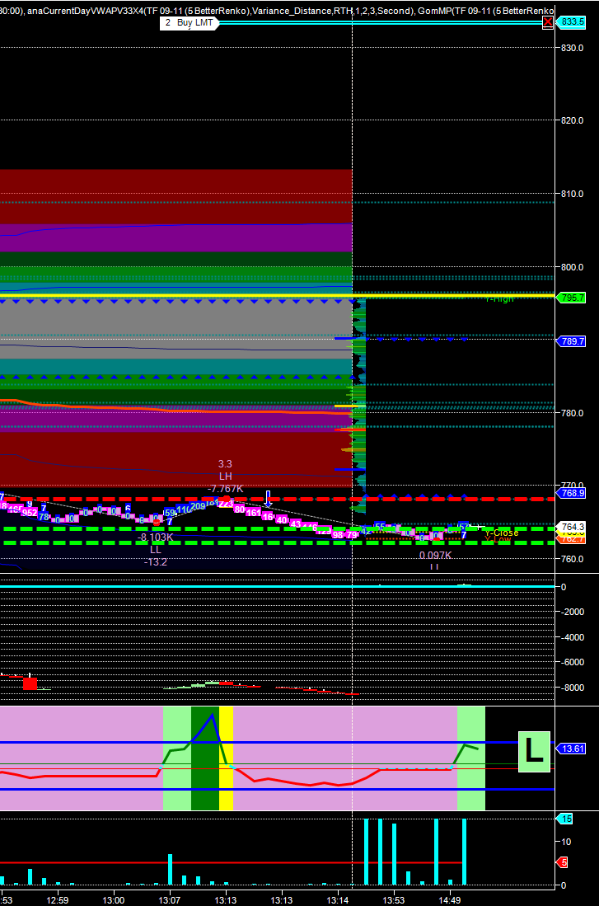The image size is (599, 906).
Task: Click the blue down arrow on chart
Action: 269,498
